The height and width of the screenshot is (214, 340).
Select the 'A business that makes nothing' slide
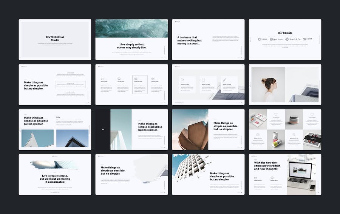tap(208, 39)
